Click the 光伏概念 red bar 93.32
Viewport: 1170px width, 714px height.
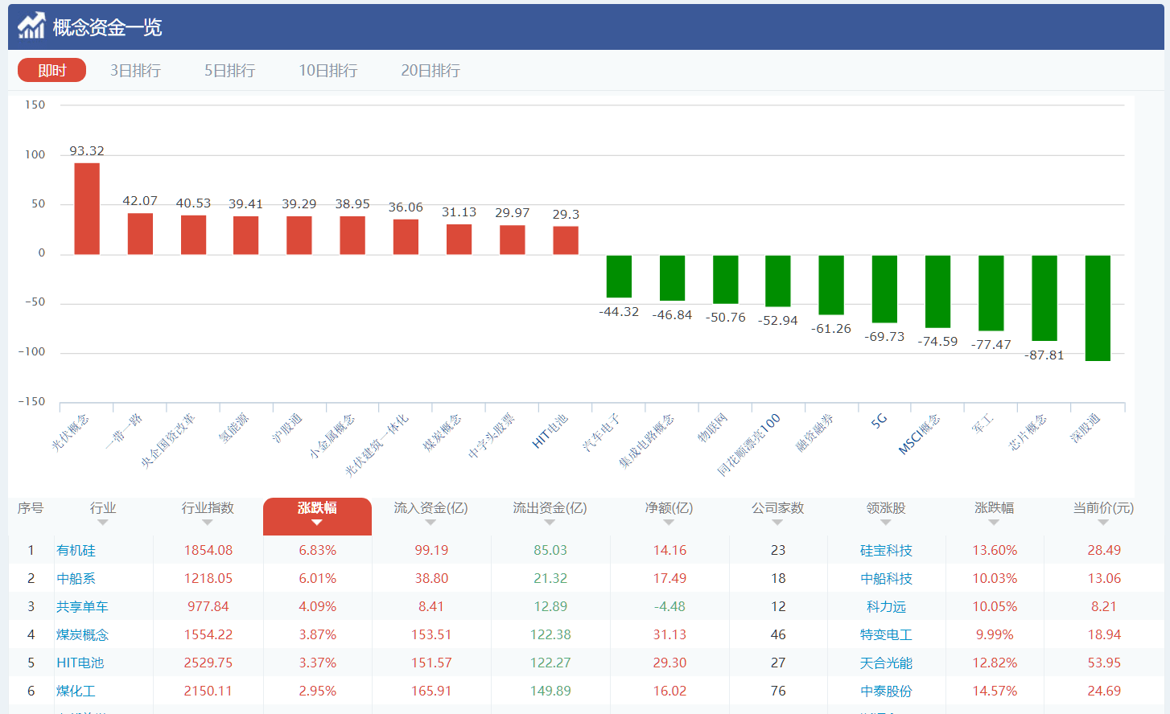[x=87, y=209]
